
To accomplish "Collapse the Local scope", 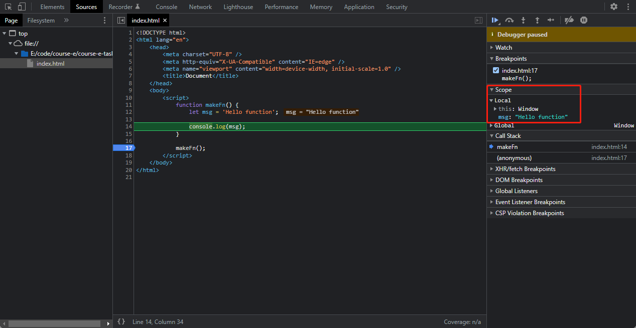I will [492, 100].
